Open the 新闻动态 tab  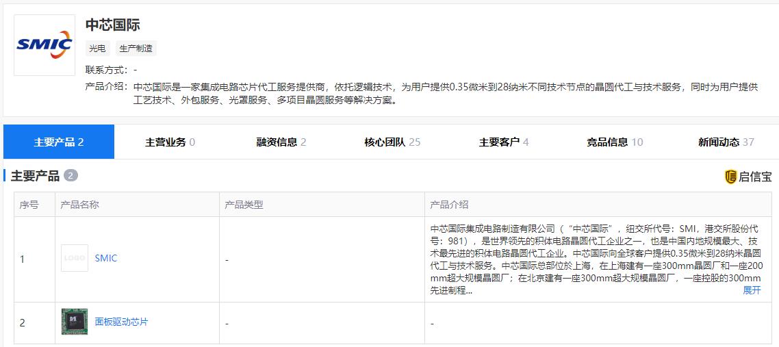click(726, 142)
